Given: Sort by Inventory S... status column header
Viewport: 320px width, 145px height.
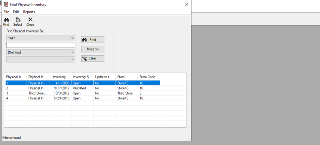Looking at the screenshot, I should click(x=82, y=77).
